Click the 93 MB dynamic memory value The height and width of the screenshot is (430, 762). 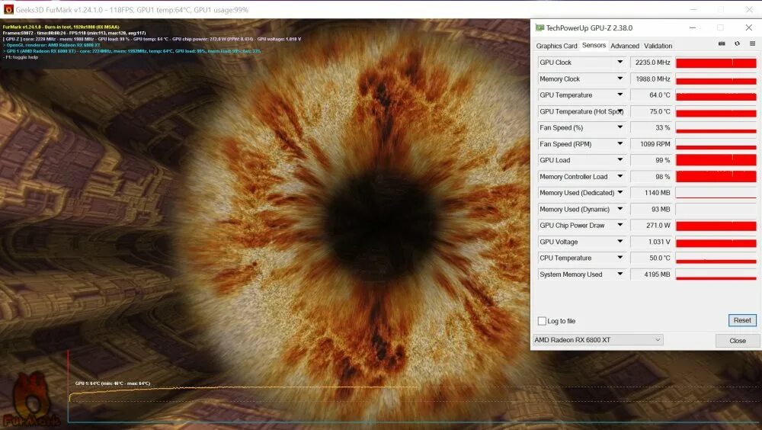pos(652,209)
